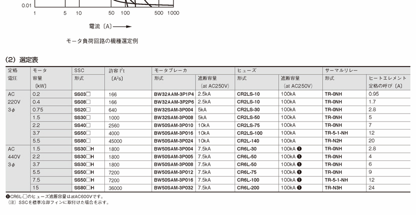Click the I²t value "36000"
416x215 pixels.
click(115, 188)
